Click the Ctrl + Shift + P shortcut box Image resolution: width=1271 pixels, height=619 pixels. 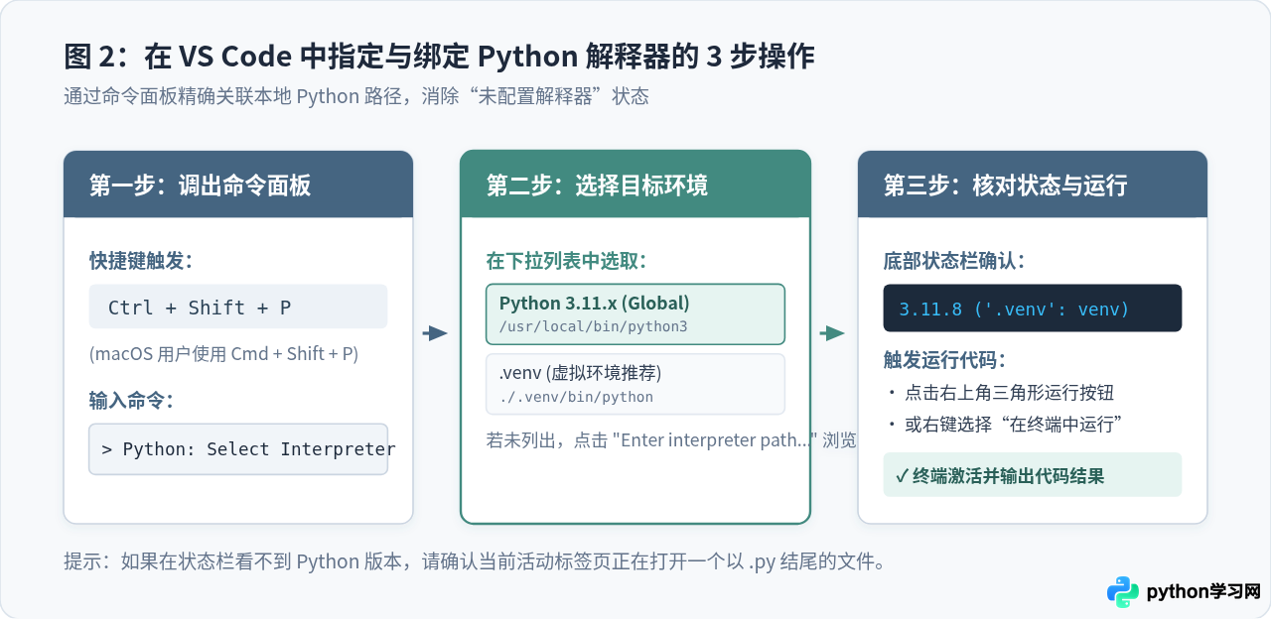[238, 307]
